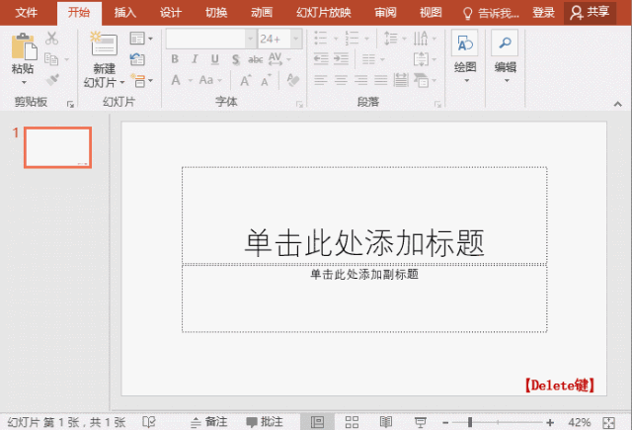Open Font dialog launcher
The width and height of the screenshot is (632, 430).
pyautogui.click(x=299, y=105)
